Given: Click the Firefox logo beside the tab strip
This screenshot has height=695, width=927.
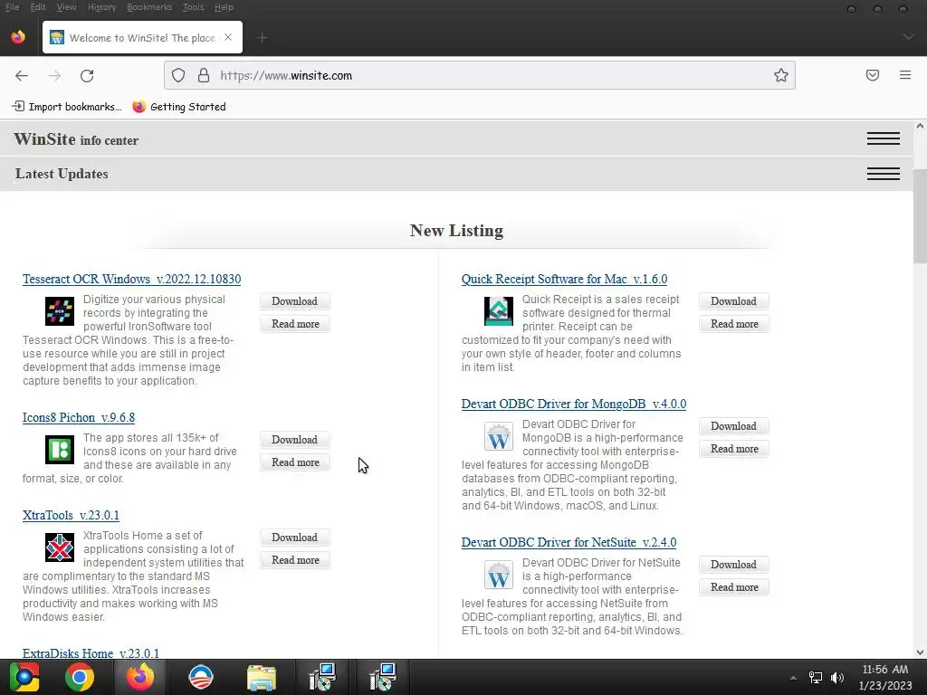Looking at the screenshot, I should click(x=18, y=37).
